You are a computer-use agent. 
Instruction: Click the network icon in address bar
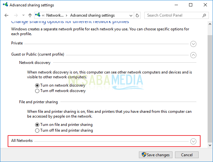coord(38,15)
